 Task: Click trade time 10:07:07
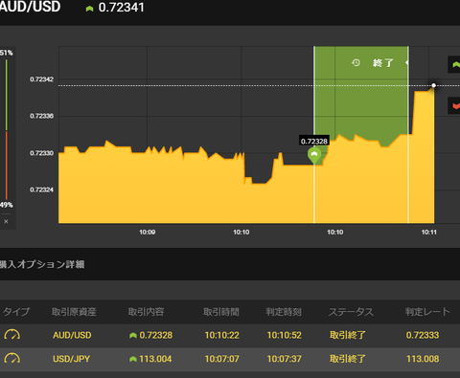pos(221,359)
